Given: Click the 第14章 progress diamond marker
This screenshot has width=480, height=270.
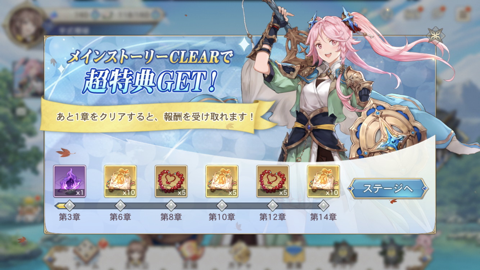Looking at the screenshot, I should click(x=323, y=206).
